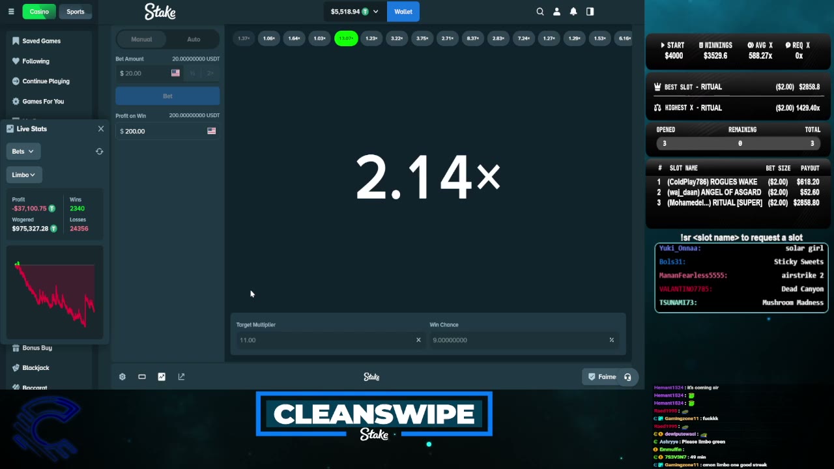This screenshot has width=834, height=469.
Task: Open Blackjack in the sidebar
Action: point(36,368)
